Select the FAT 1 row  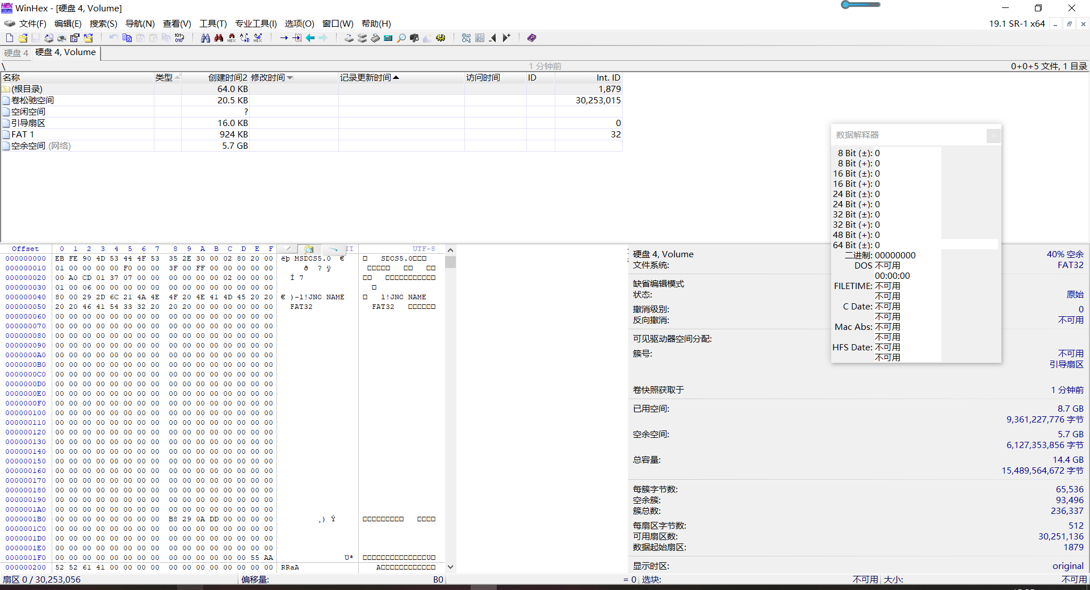coord(311,135)
